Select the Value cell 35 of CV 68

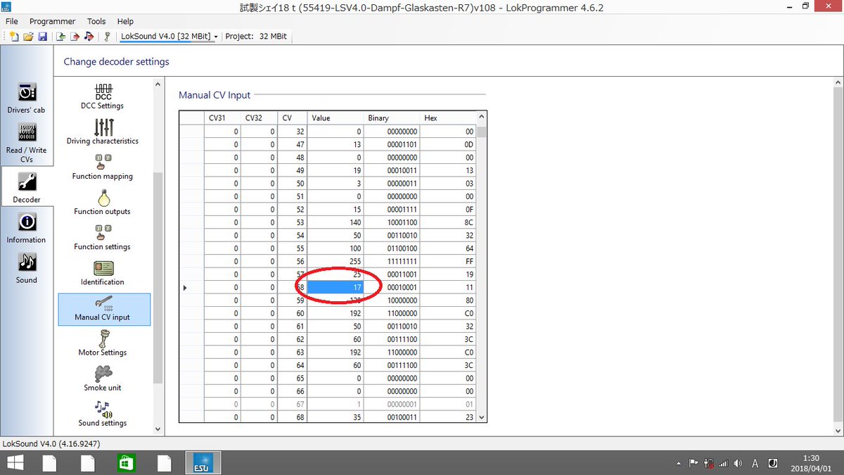coord(335,417)
